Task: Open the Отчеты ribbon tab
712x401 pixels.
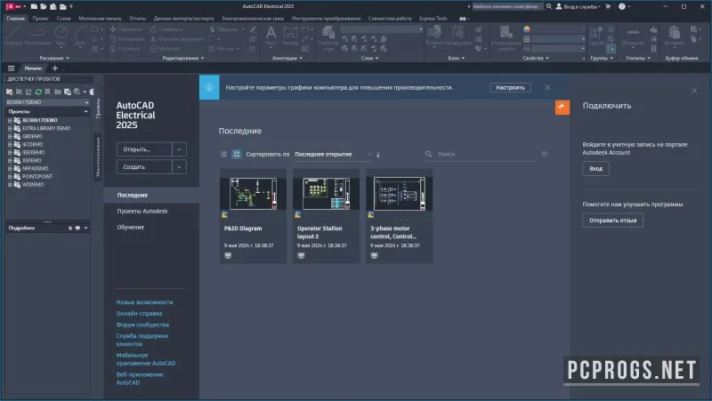Action: tap(138, 19)
